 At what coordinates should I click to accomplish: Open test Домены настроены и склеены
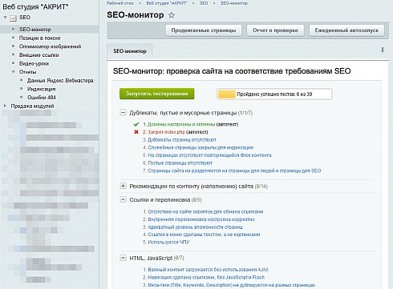(181, 124)
